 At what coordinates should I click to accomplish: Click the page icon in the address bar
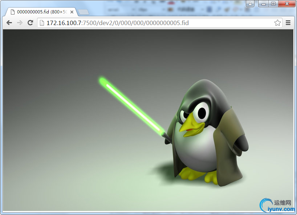[42, 23]
